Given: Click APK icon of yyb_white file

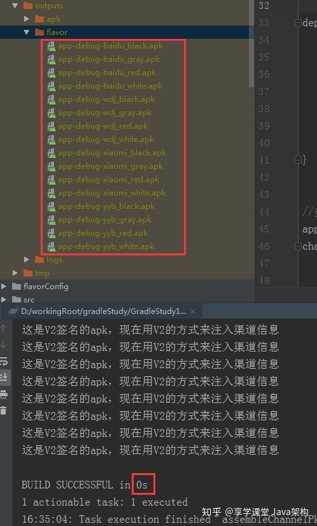Looking at the screenshot, I should click(52, 246).
